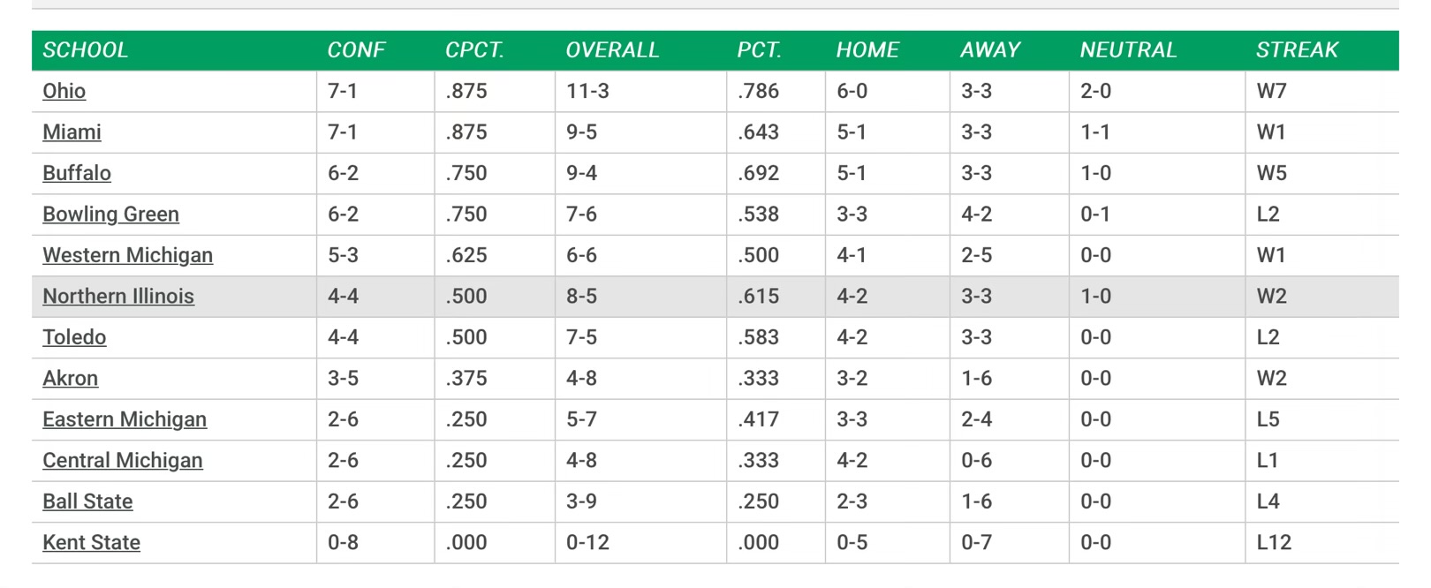The height and width of the screenshot is (588, 1431).
Task: Click the SCHOOL column header
Action: coord(86,50)
